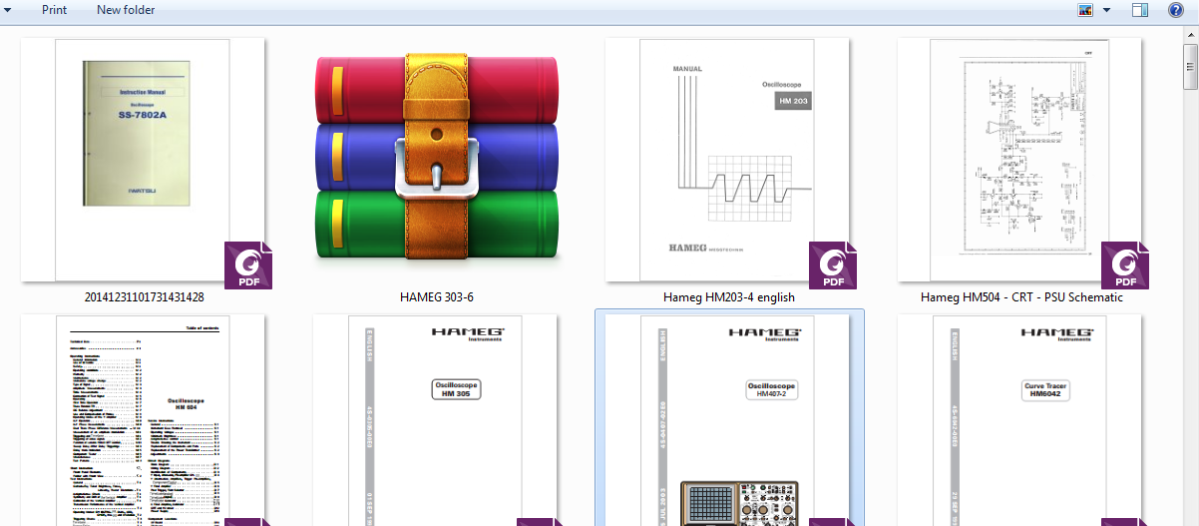1199x526 pixels.
Task: Click the Change your view icon
Action: click(1085, 10)
